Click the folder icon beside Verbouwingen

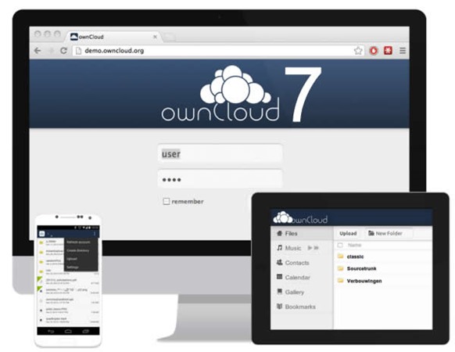tap(341, 281)
